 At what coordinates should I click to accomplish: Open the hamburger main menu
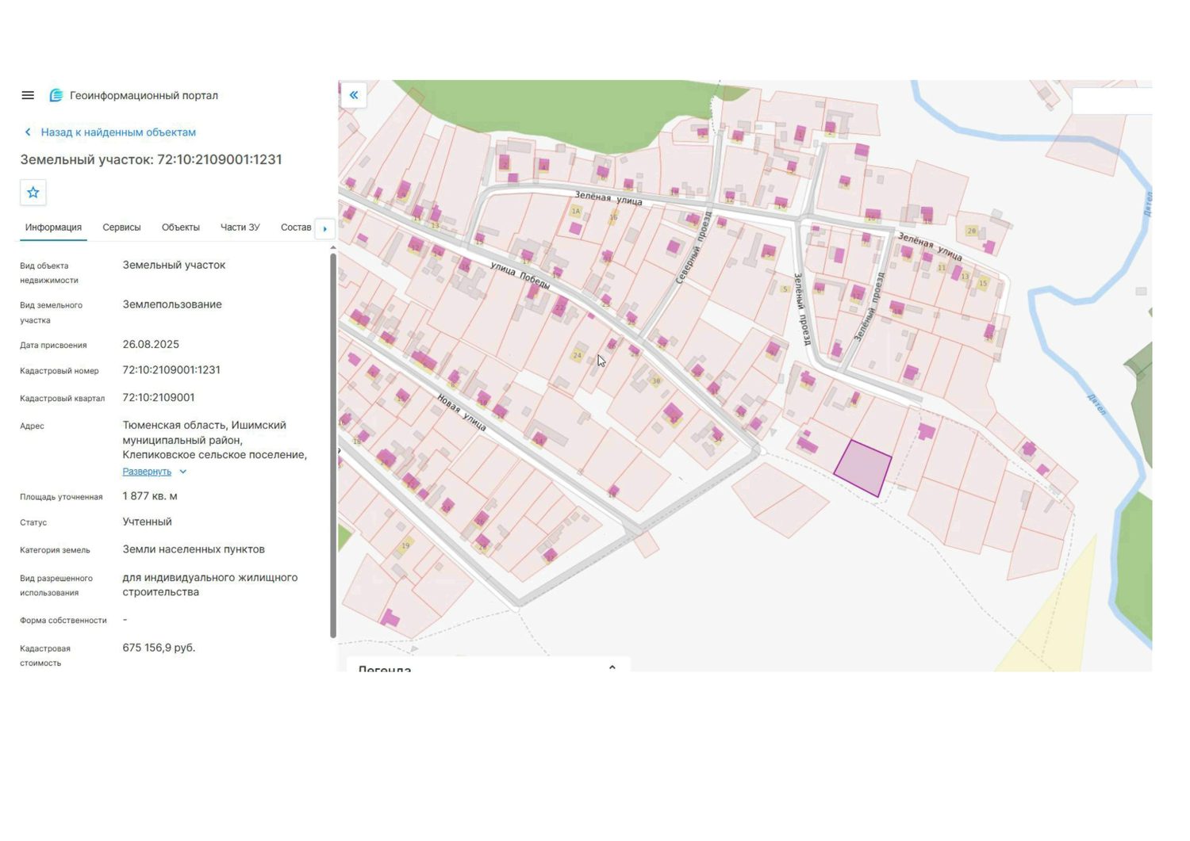(28, 95)
